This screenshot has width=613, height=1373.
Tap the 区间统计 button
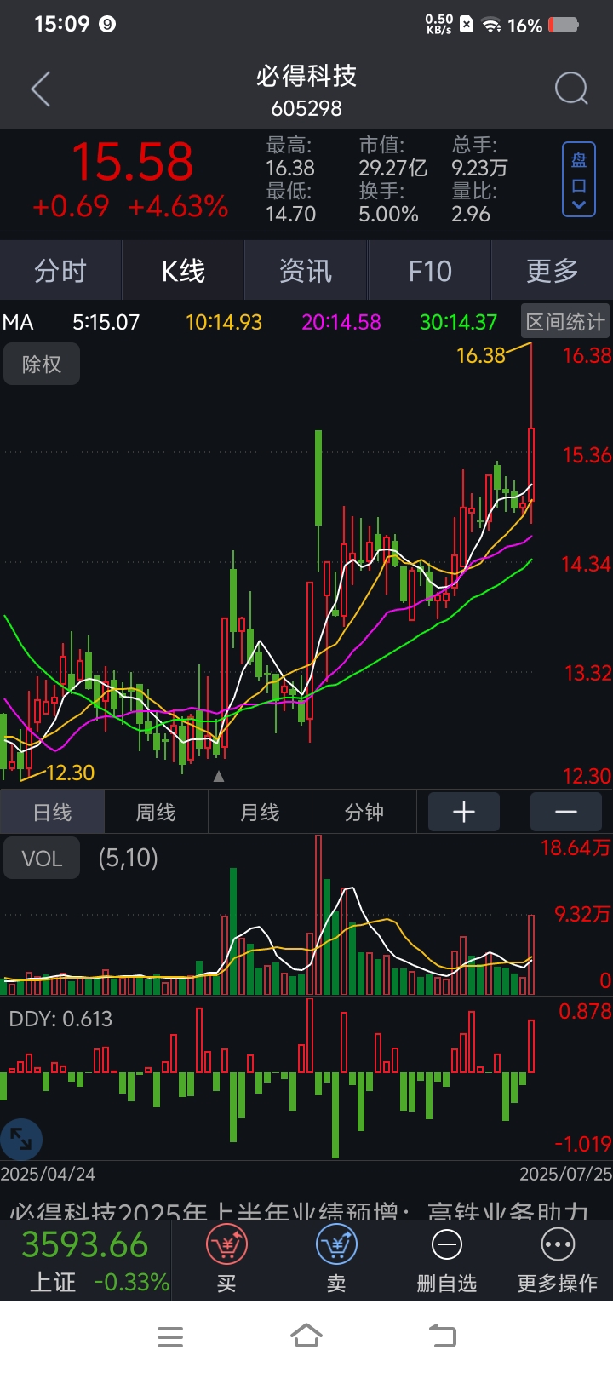click(x=564, y=322)
